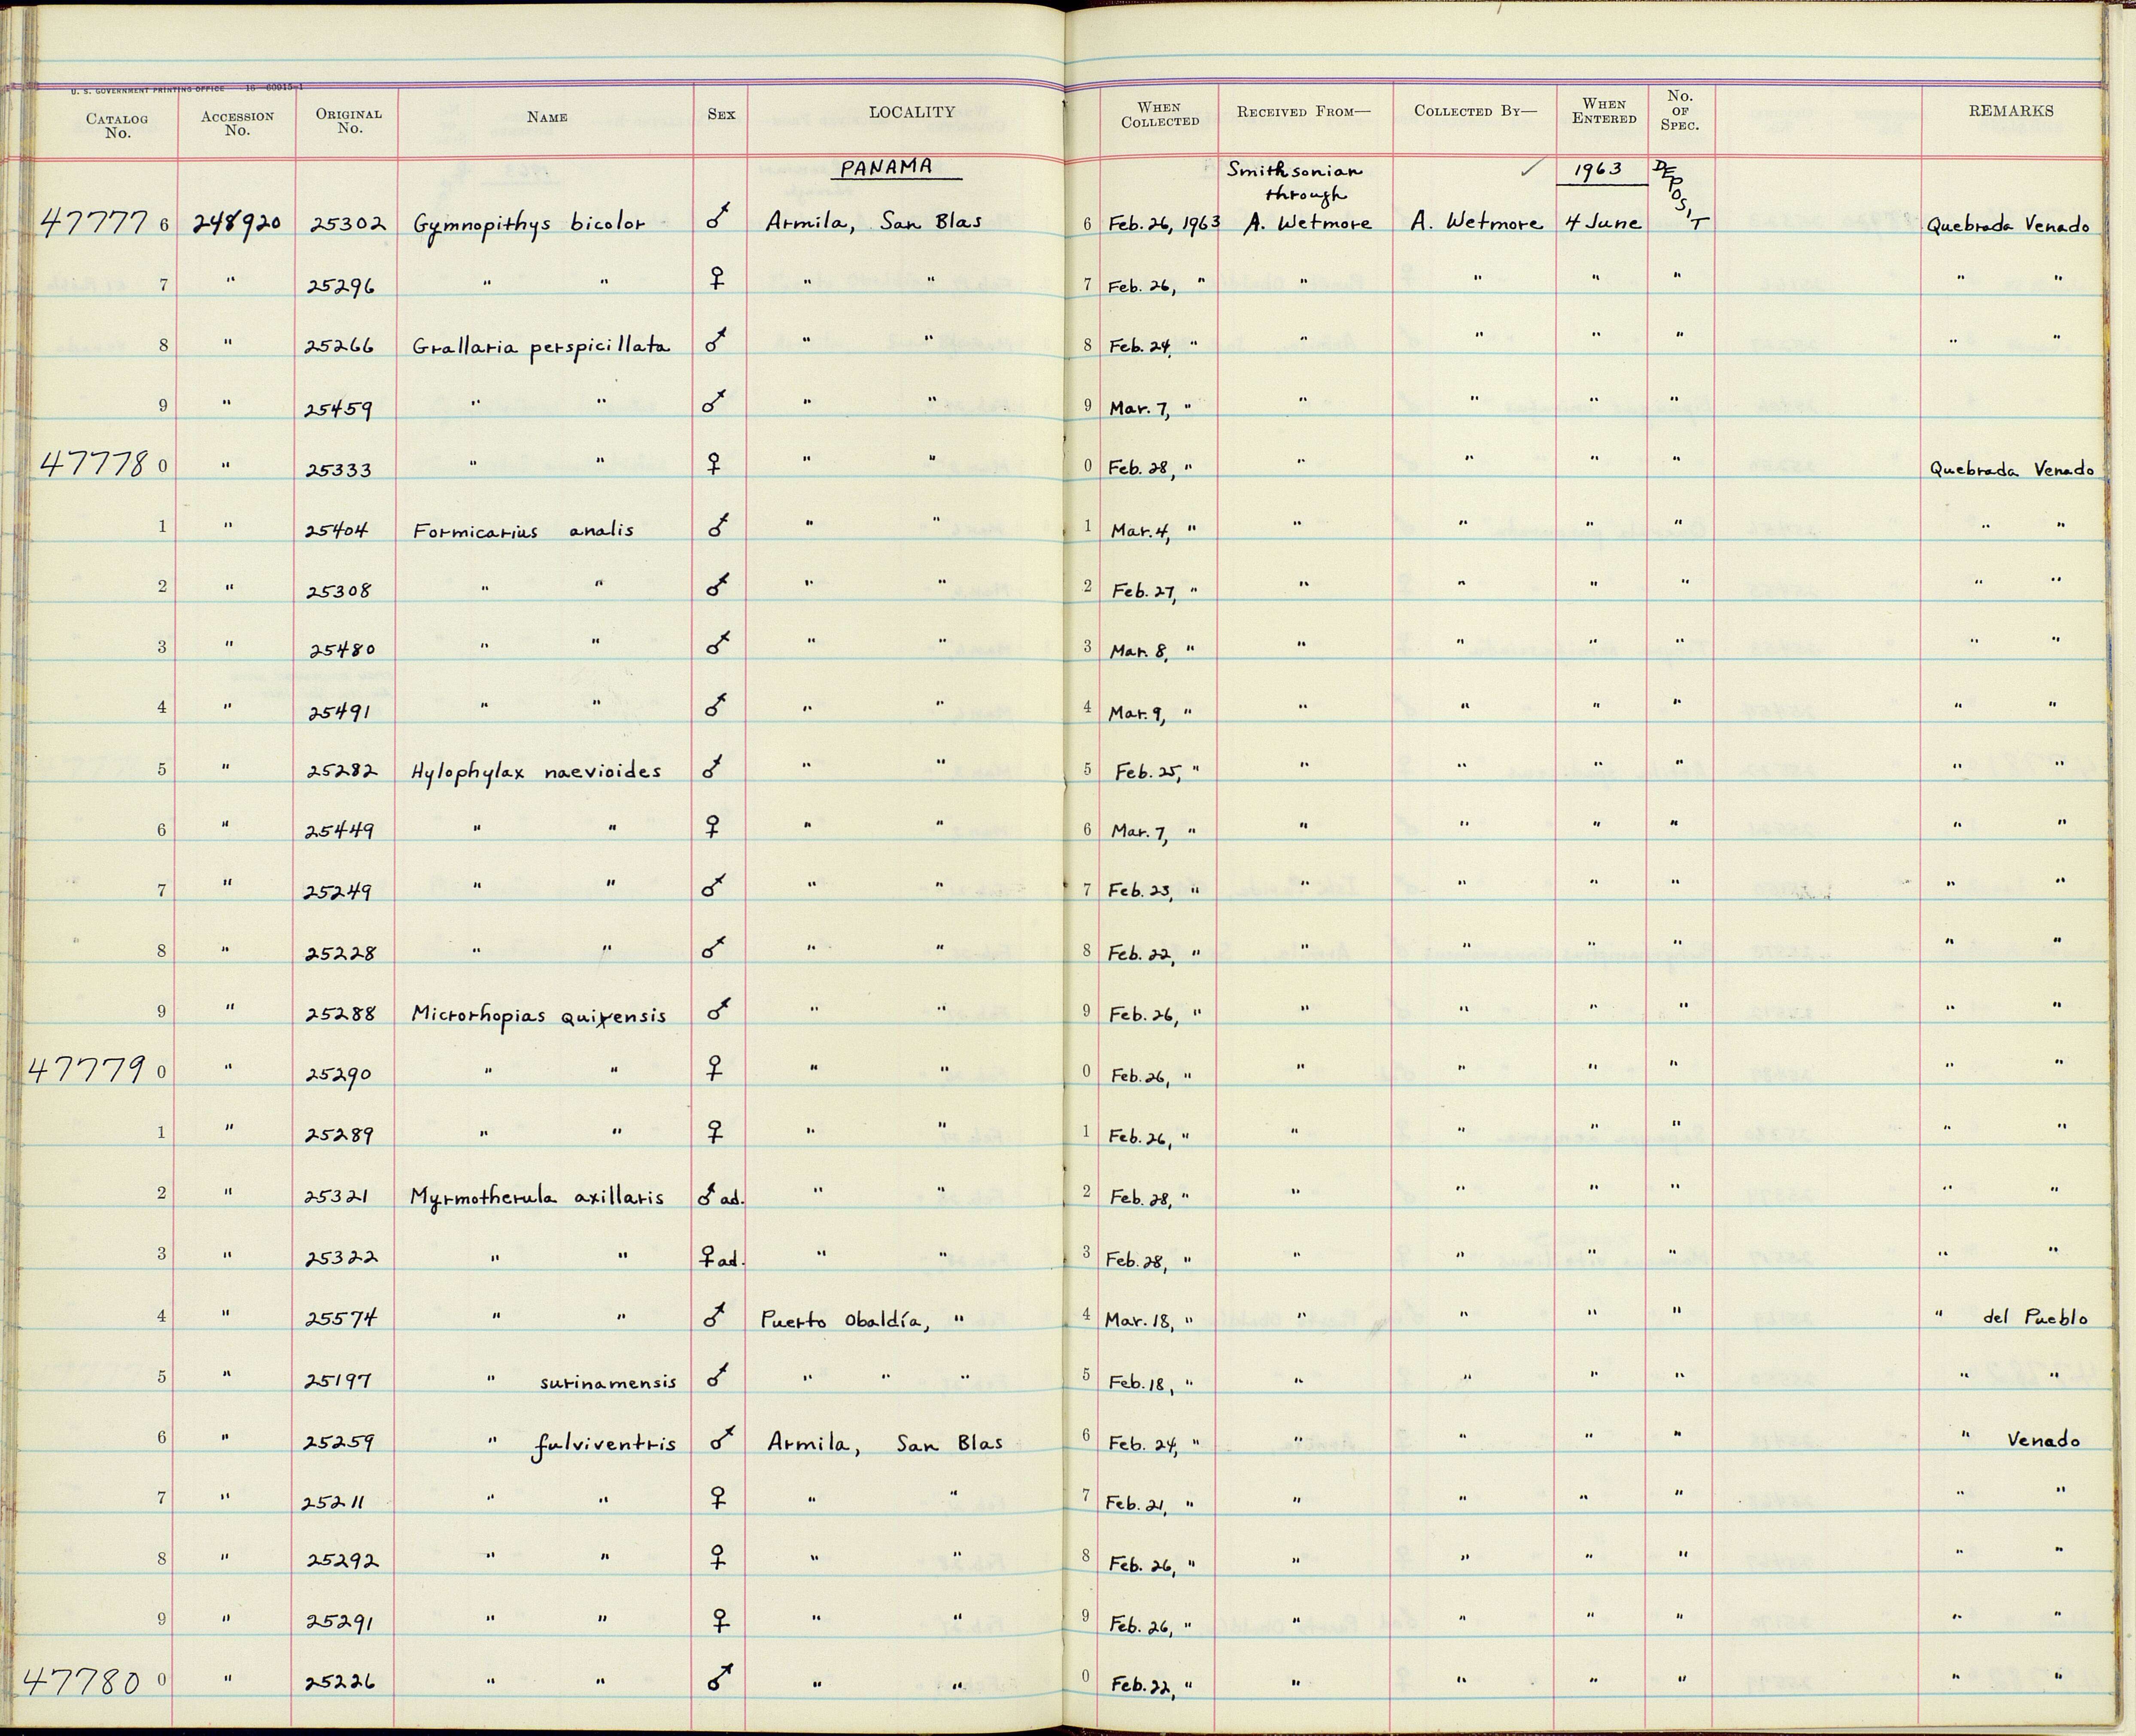
Task: Select the 'del Pueblo' remark
Action: coord(2035,1318)
